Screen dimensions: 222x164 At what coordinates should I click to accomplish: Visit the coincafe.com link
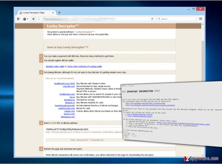coord(69,86)
